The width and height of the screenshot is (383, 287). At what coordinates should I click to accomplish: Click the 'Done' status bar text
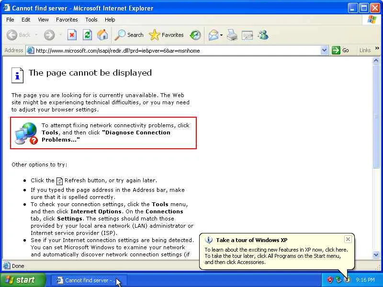pos(18,266)
